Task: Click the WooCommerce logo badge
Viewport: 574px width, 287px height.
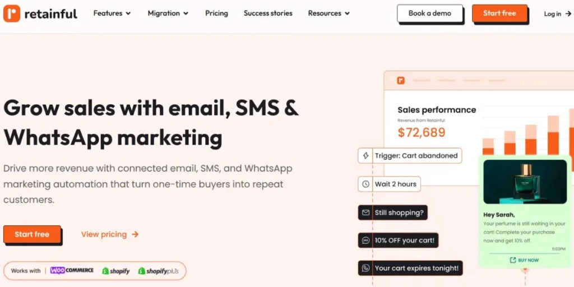Action: click(x=72, y=271)
